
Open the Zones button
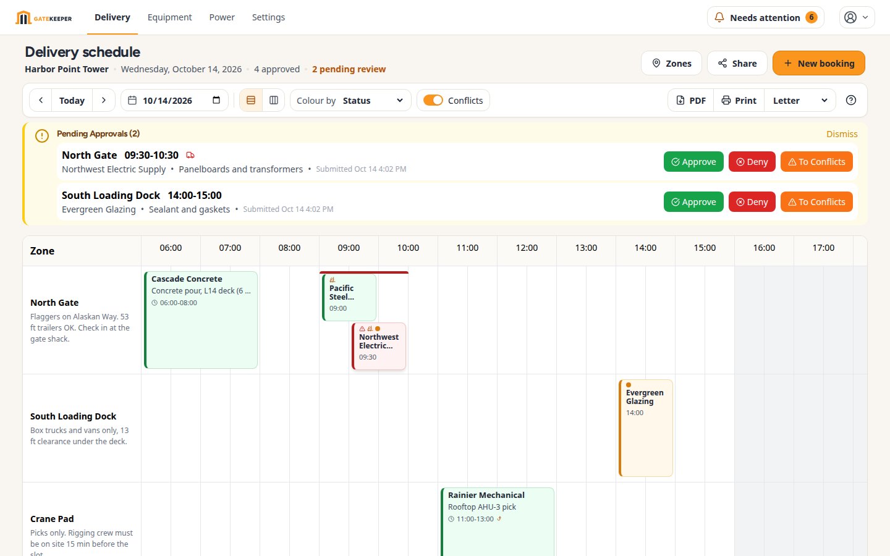coord(671,63)
